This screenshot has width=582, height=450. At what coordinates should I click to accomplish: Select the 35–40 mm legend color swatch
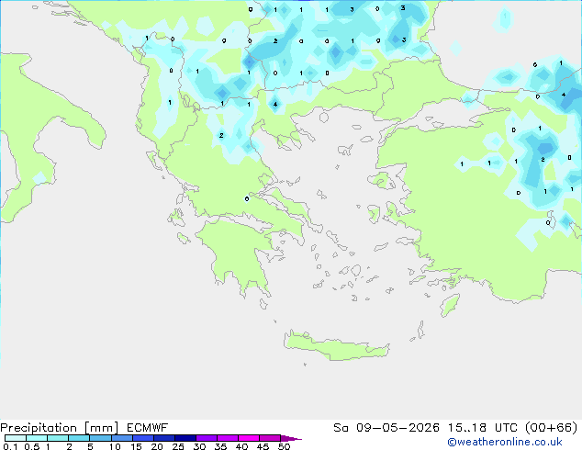228,438
